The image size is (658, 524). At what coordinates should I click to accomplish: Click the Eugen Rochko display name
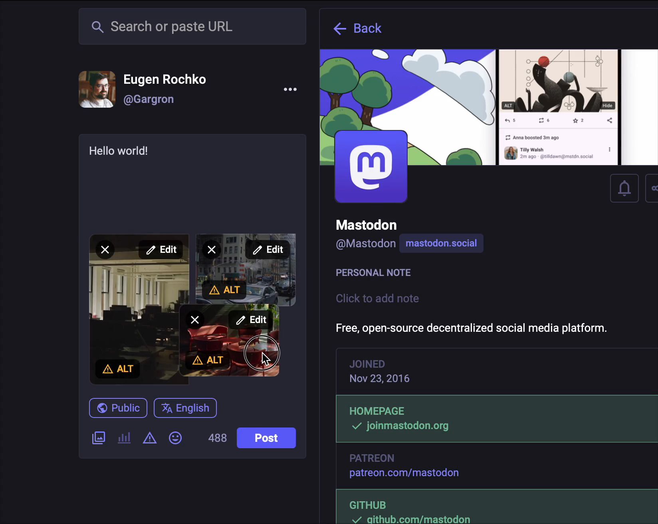point(164,79)
